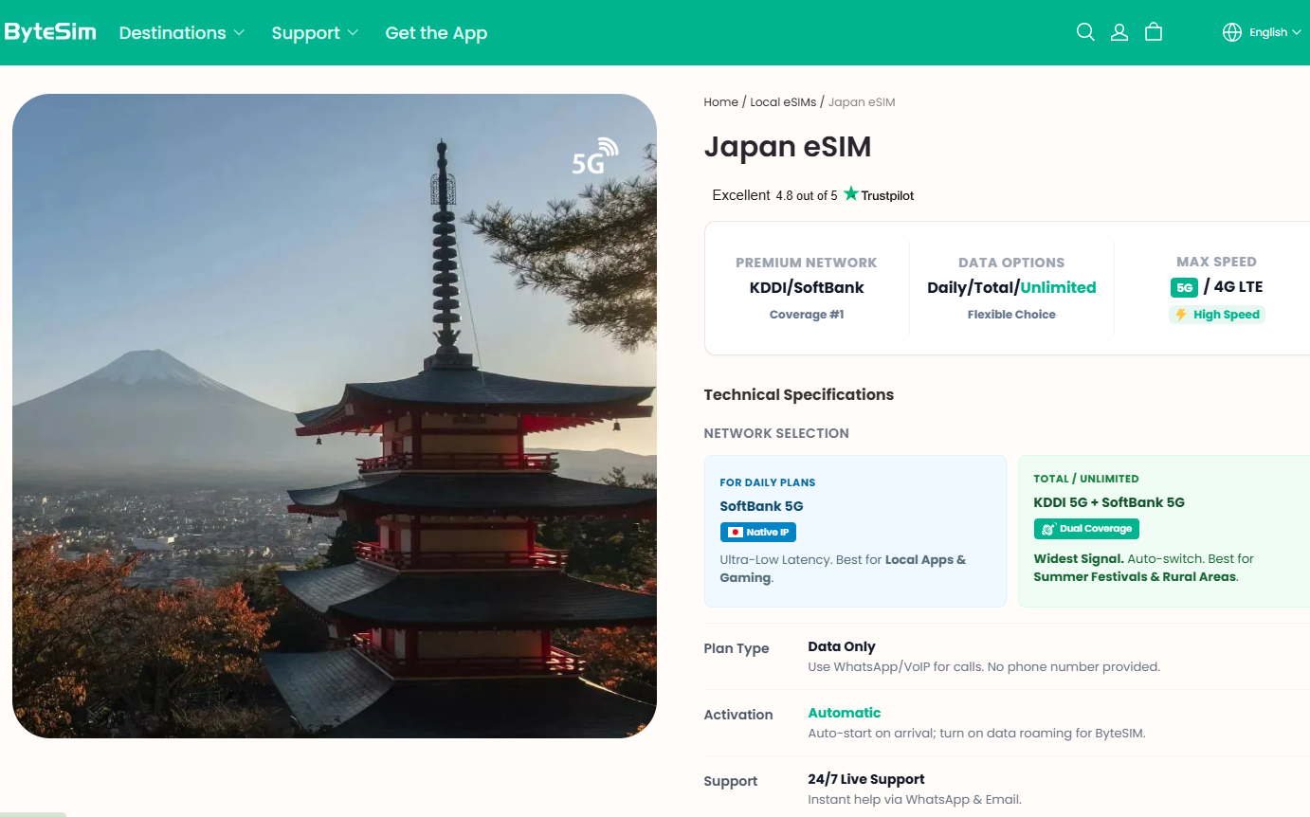The width and height of the screenshot is (1310, 817).
Task: Click the Activation row label
Action: coord(738,715)
